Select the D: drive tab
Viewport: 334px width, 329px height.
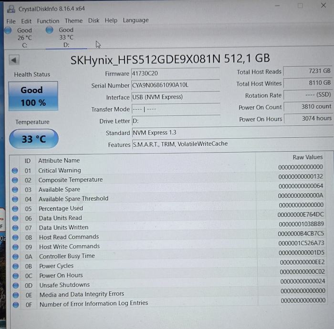(66, 37)
